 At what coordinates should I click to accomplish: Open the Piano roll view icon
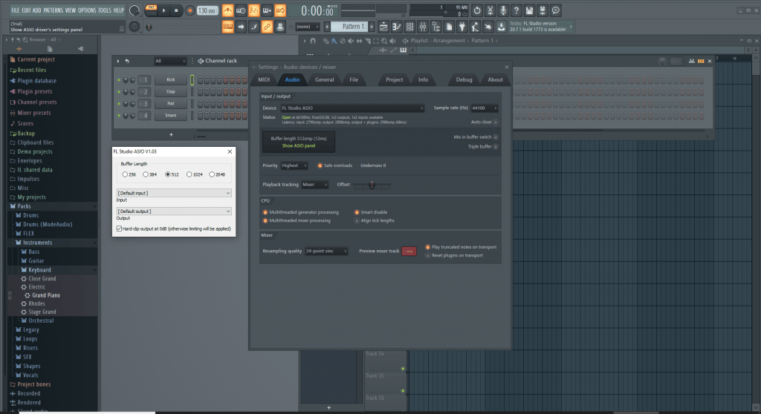click(397, 27)
